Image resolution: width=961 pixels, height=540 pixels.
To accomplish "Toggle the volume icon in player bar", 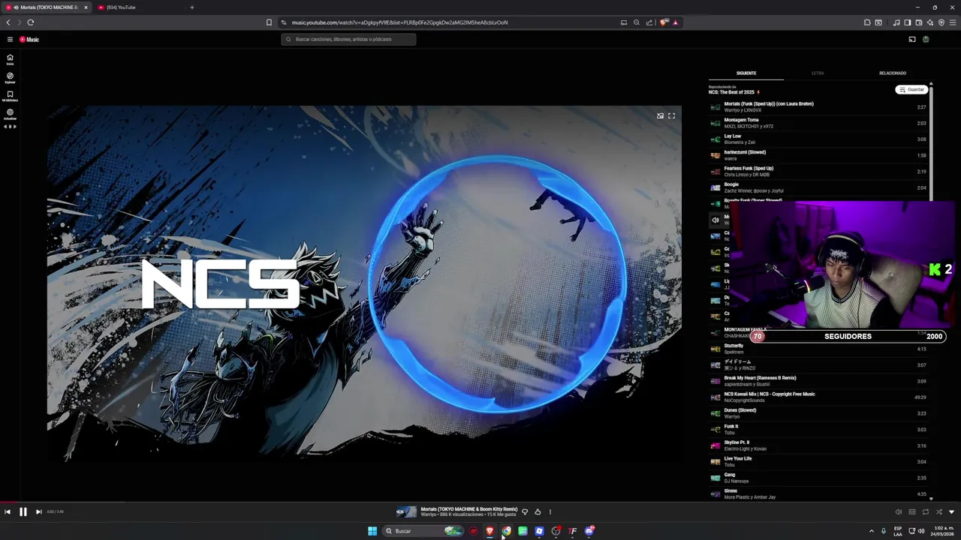I will [899, 511].
